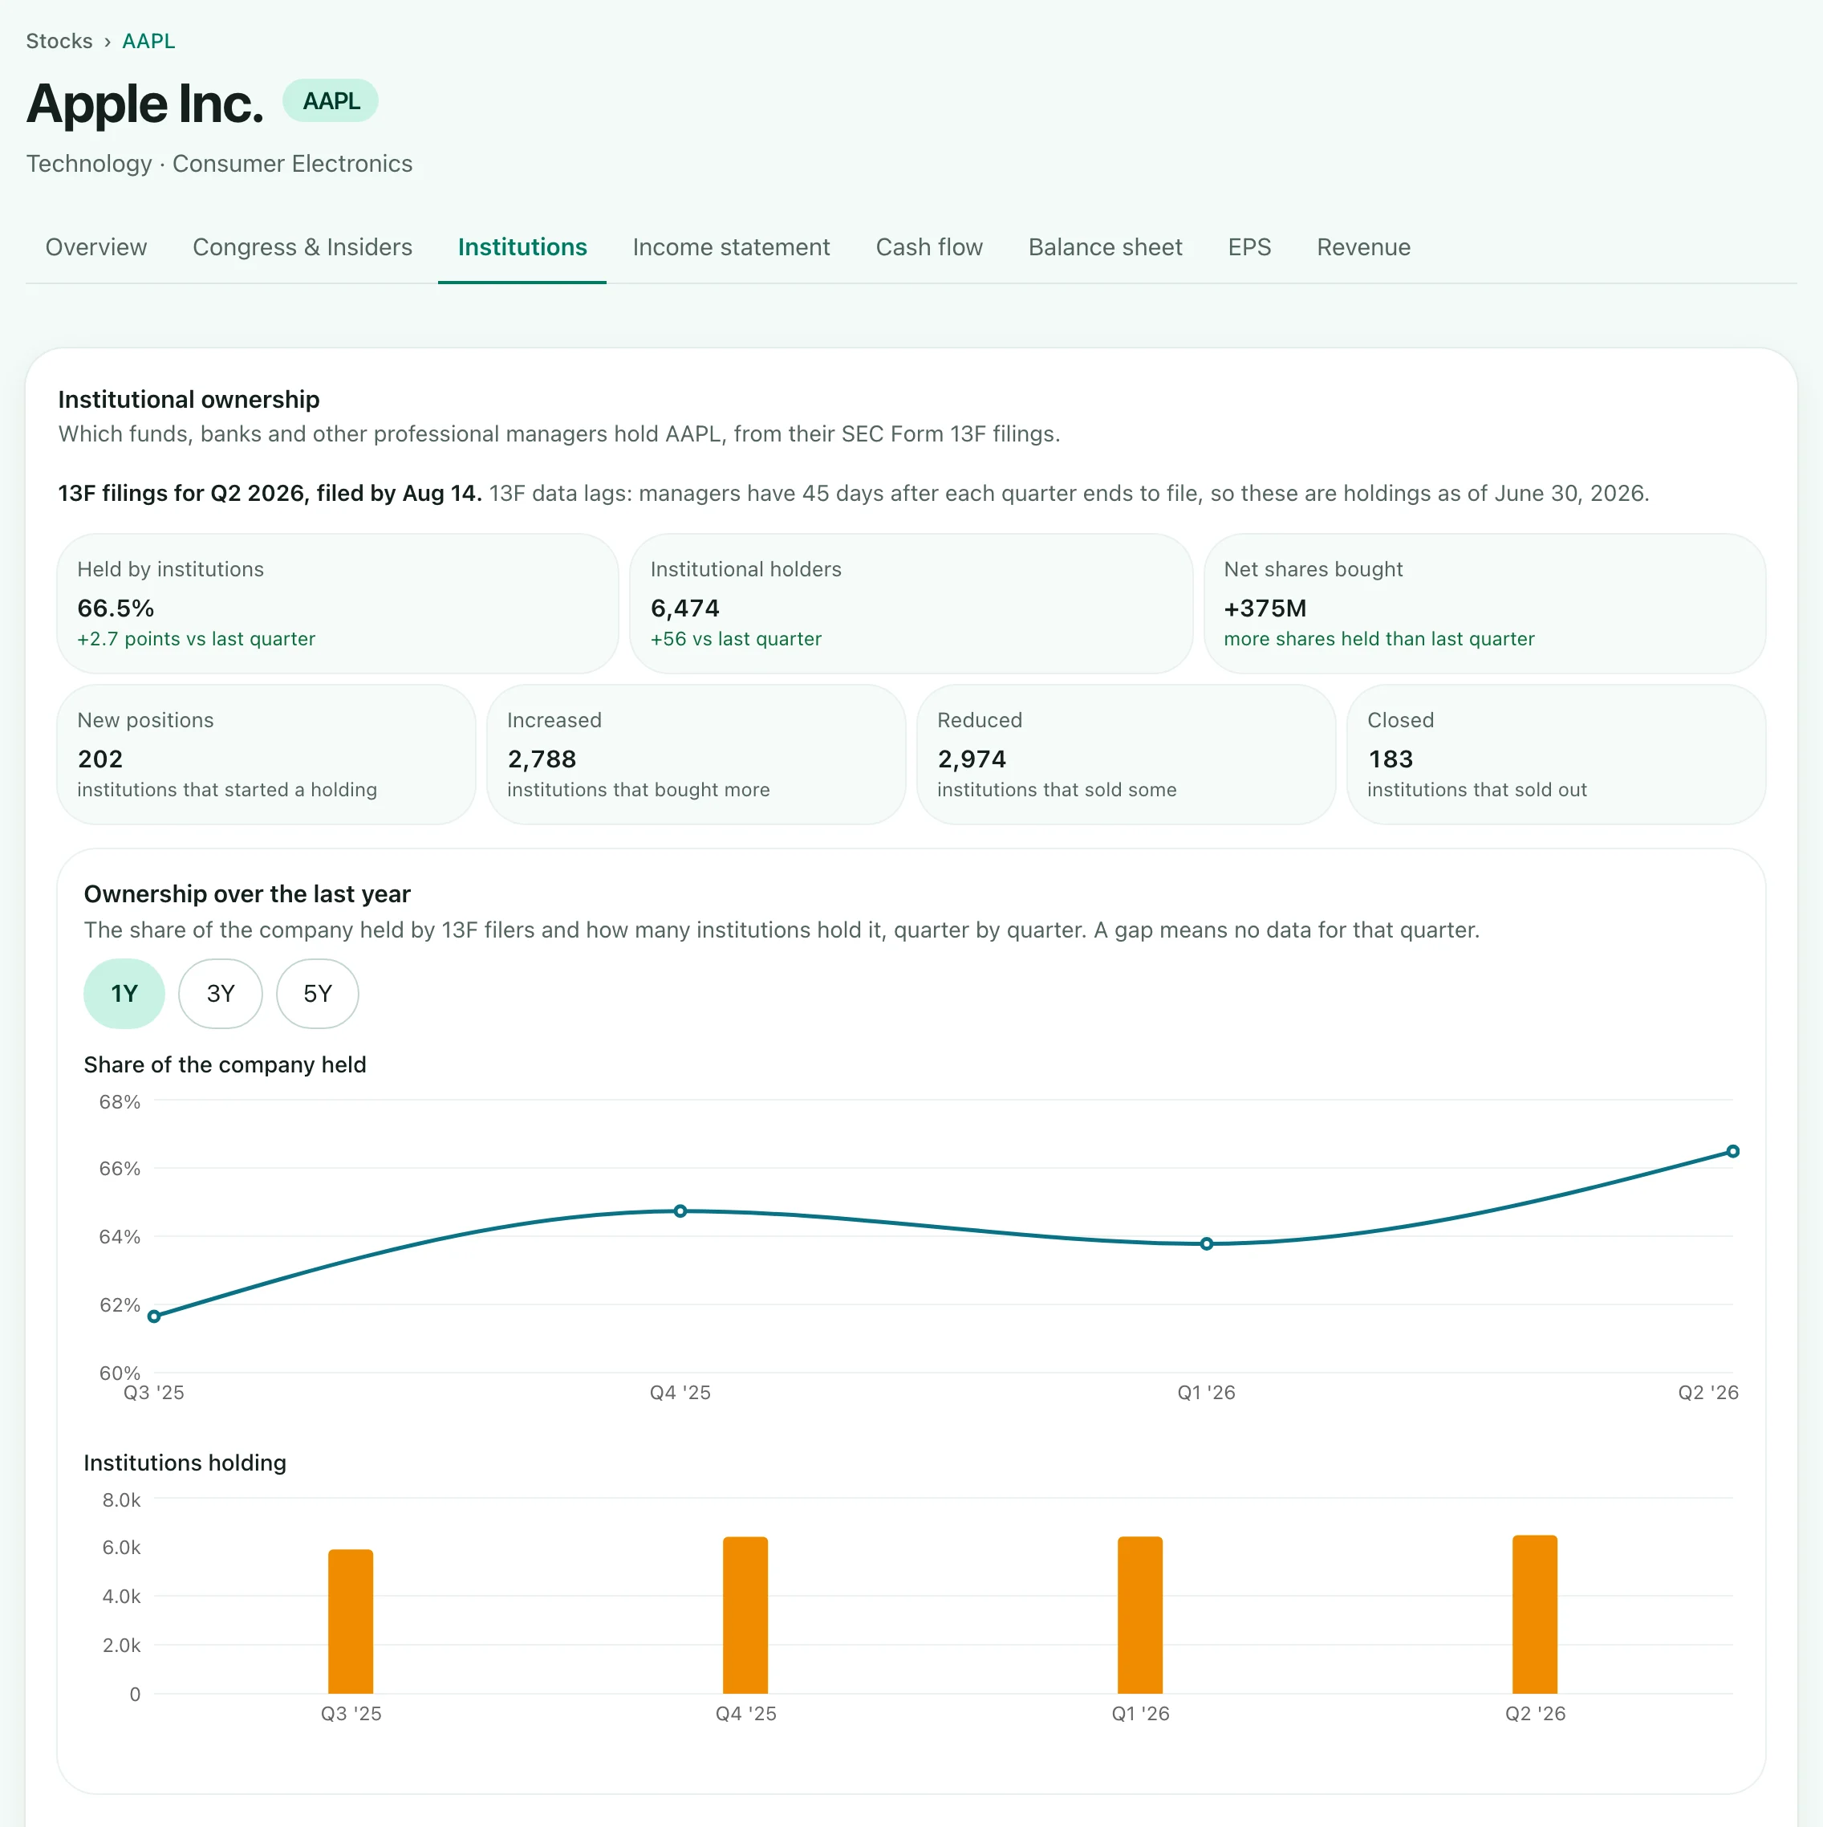The height and width of the screenshot is (1827, 1823).
Task: Click the Q4 '25 institutions bar
Action: 745,1615
